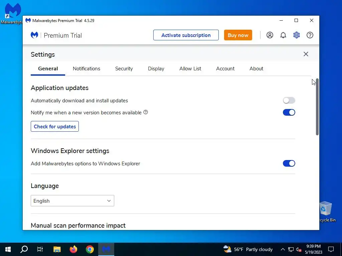
Task: Click the Malwarebytes taskbar icon
Action: pyautogui.click(x=106, y=249)
